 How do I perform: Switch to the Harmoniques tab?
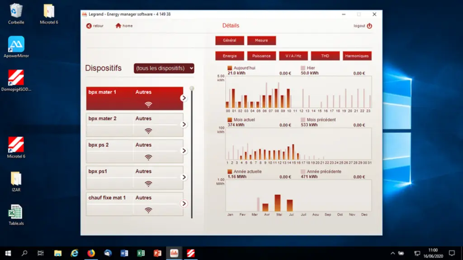pos(357,56)
